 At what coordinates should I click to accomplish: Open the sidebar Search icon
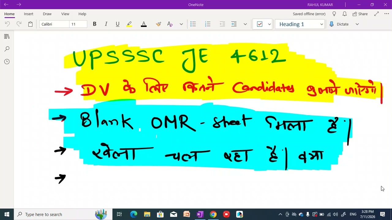click(7, 49)
